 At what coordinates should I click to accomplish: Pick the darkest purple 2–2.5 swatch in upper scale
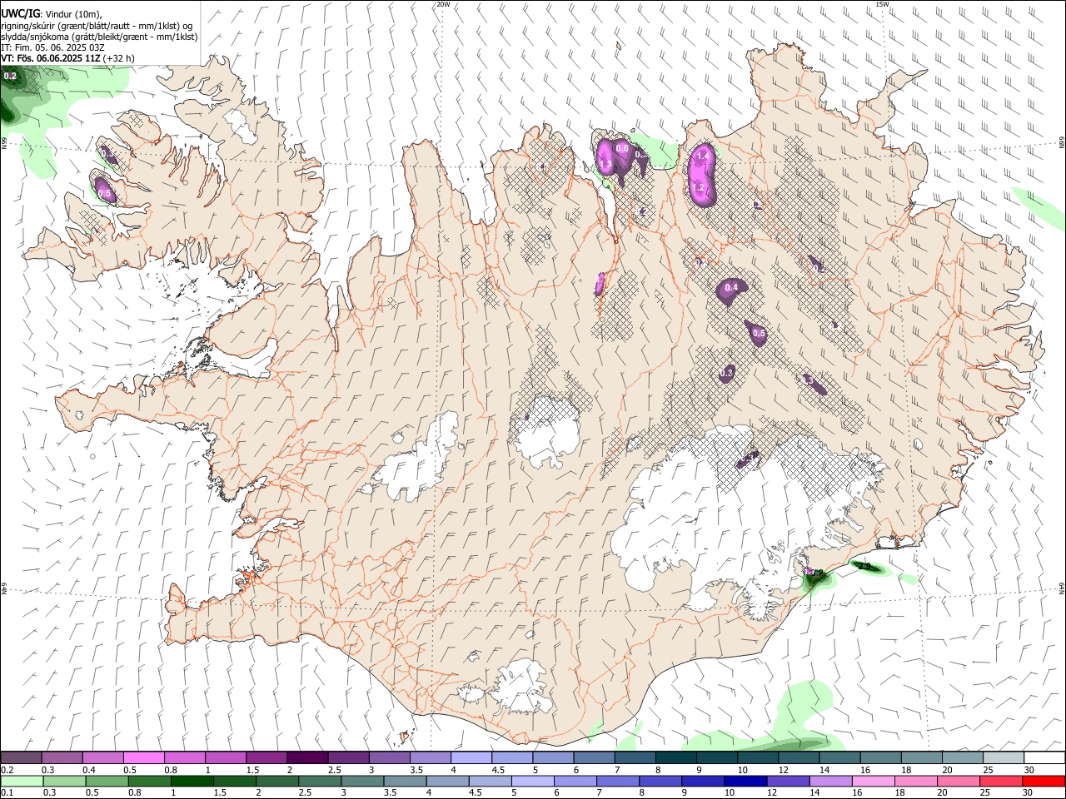coord(307,758)
